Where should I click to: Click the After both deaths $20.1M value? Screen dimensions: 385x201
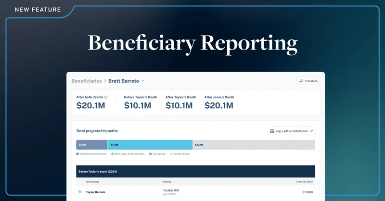pyautogui.click(x=90, y=105)
